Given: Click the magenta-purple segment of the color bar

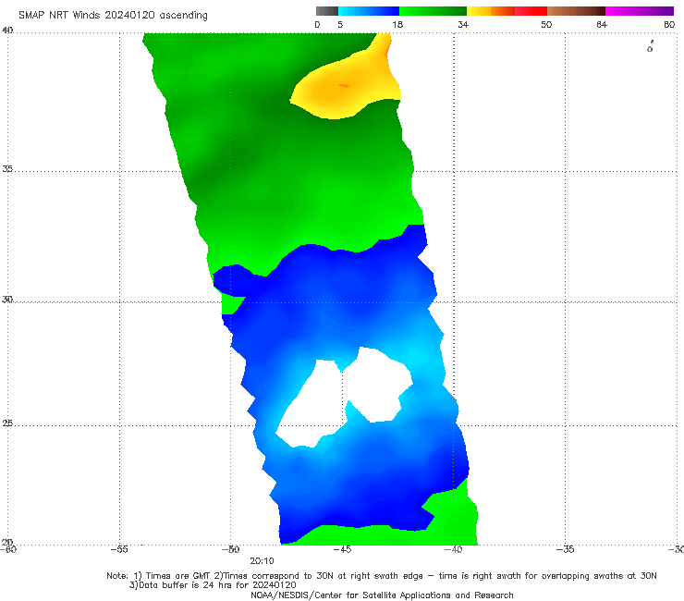Looking at the screenshot, I should (640, 11).
